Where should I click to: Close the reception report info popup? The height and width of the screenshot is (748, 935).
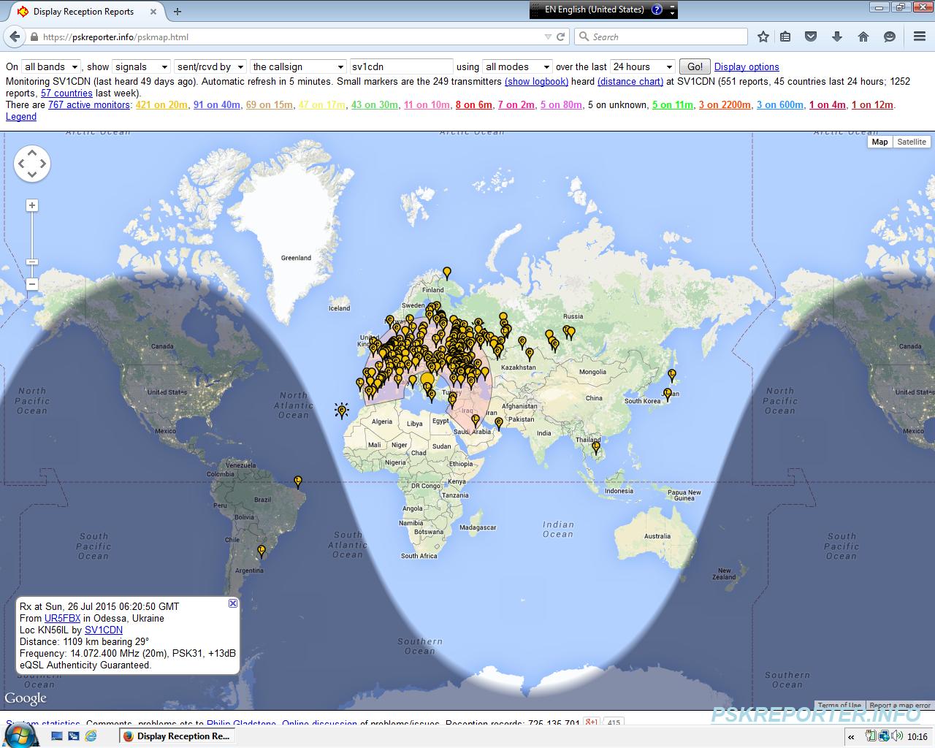coord(233,603)
